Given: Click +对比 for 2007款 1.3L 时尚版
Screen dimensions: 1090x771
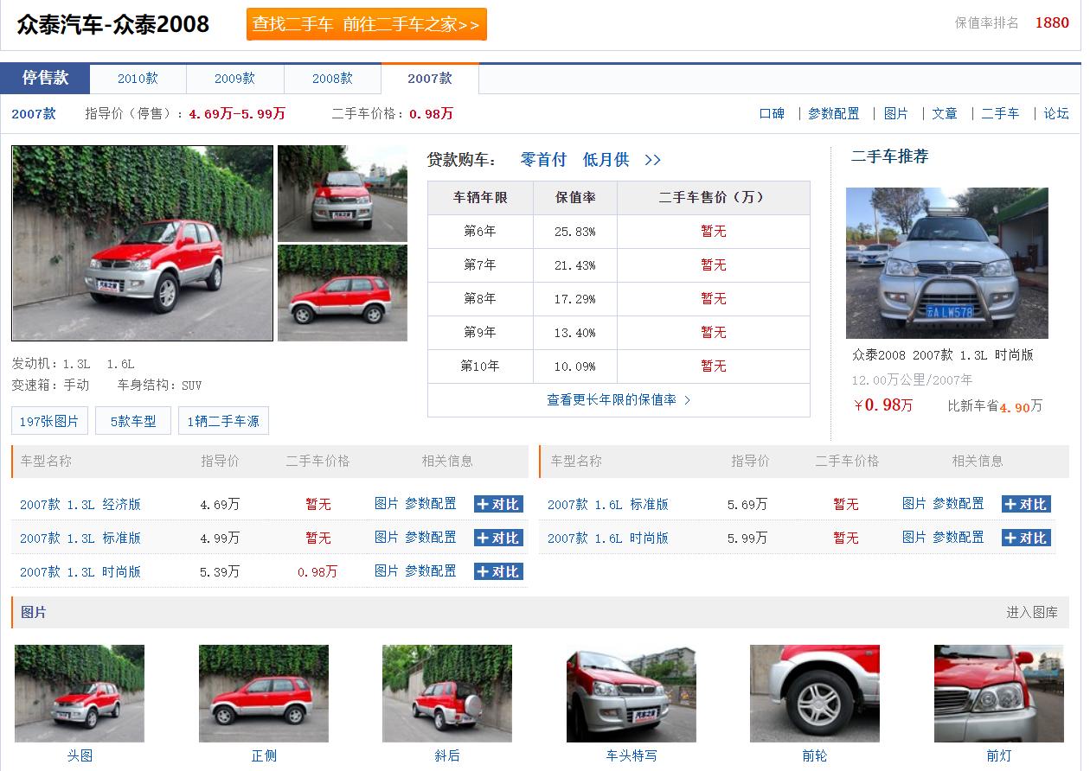Looking at the screenshot, I should tap(498, 571).
